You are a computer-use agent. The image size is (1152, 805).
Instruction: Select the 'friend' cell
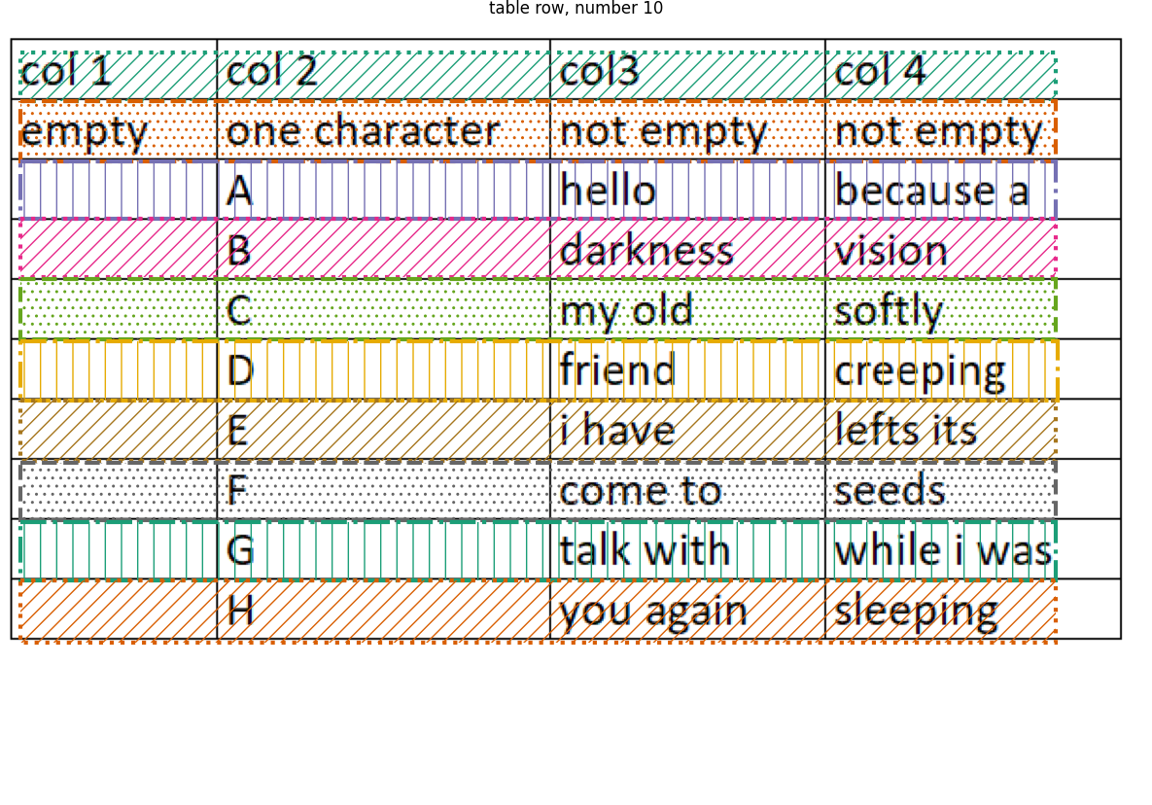[687, 369]
